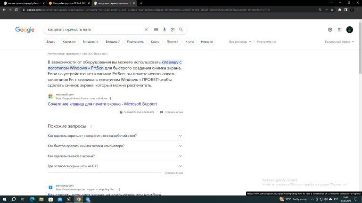Filter results by 'Новости'
This screenshot has height=203, width=362.
[206, 42]
